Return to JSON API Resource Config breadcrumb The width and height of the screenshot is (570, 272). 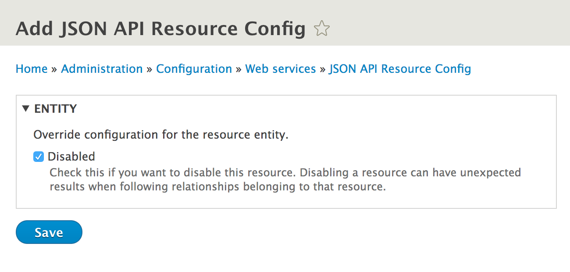pos(400,69)
